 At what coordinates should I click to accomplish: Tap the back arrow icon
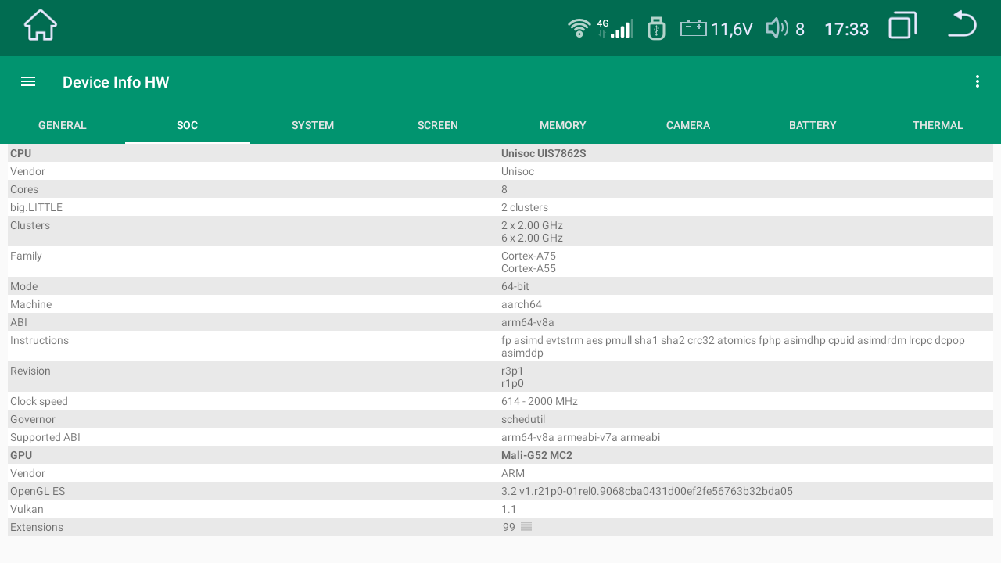962,23
